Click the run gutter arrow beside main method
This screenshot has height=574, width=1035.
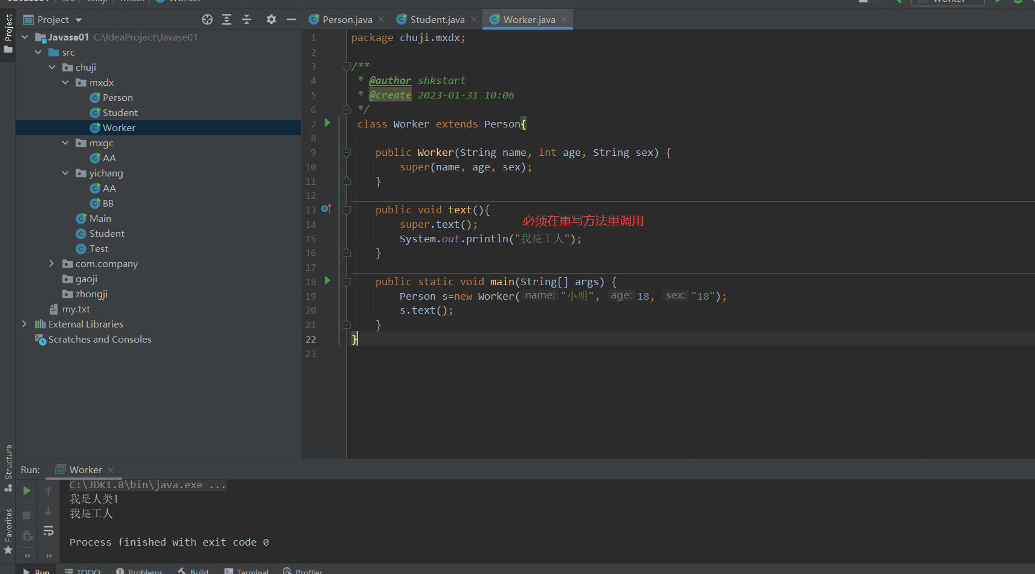tap(328, 281)
